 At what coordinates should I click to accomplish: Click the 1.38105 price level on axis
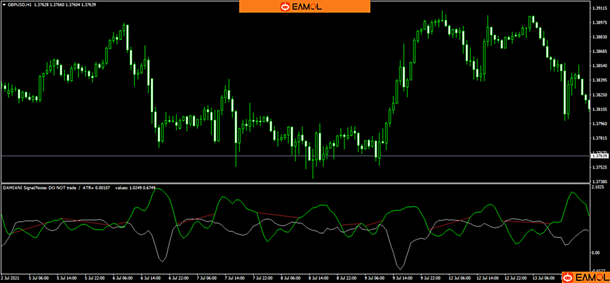tap(599, 109)
